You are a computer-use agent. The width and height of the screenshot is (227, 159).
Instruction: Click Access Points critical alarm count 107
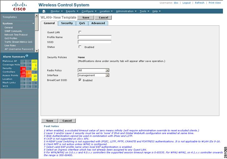click(x=23, y=76)
